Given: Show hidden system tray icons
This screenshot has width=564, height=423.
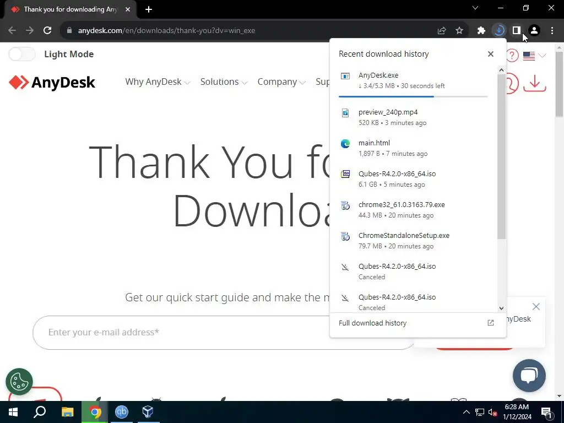Looking at the screenshot, I should 466,412.
